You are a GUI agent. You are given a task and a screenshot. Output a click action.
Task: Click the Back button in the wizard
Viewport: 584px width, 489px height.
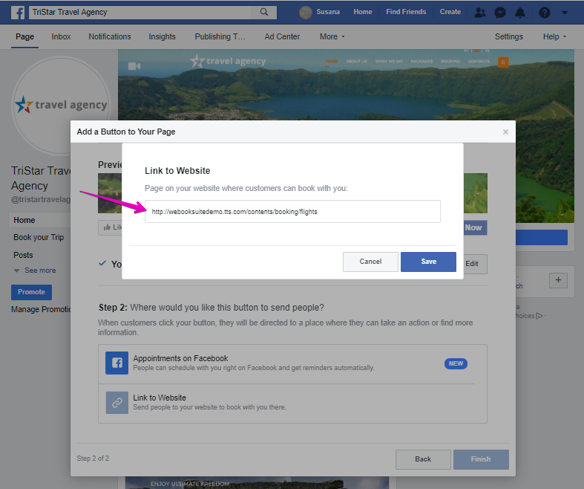pyautogui.click(x=423, y=459)
